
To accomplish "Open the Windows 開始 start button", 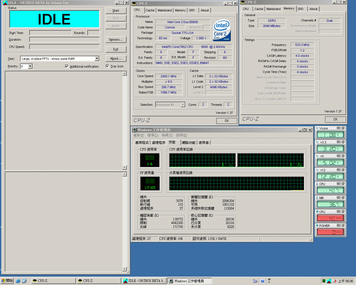I will [x=7, y=281].
